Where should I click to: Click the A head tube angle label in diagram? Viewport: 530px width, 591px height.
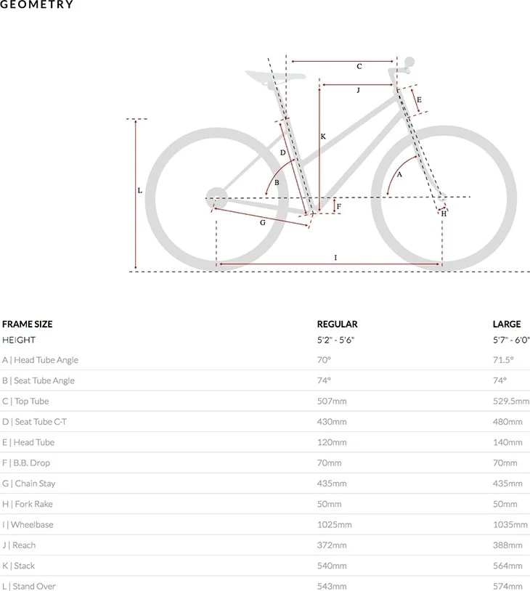click(x=399, y=174)
